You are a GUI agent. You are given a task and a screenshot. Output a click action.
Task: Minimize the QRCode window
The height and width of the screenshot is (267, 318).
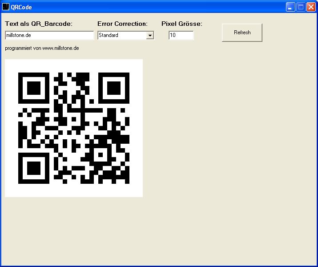coord(290,7)
